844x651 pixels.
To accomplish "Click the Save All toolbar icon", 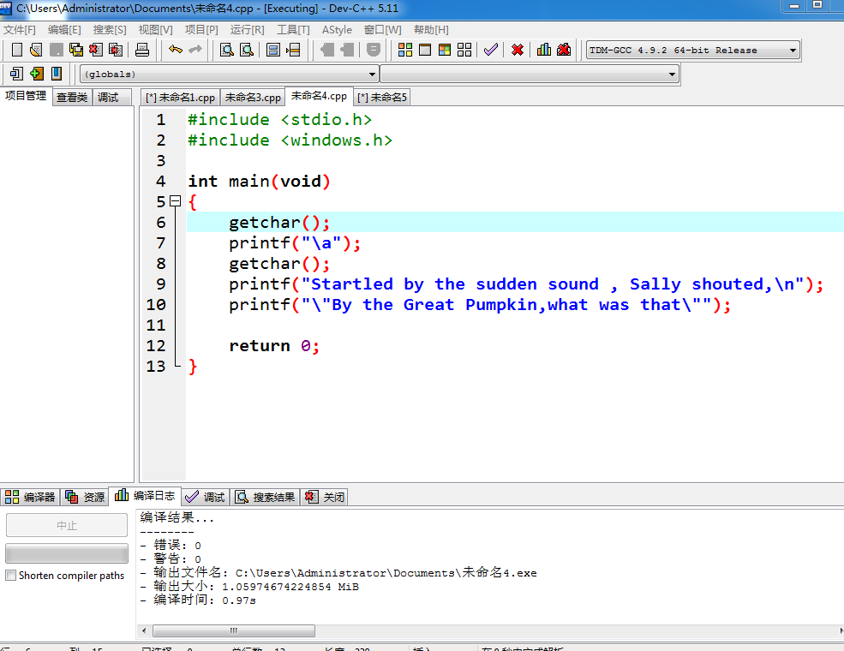I will click(76, 50).
